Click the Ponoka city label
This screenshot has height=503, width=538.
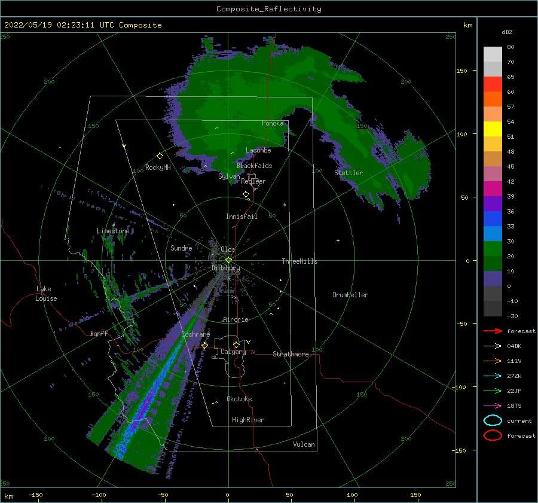pos(273,123)
